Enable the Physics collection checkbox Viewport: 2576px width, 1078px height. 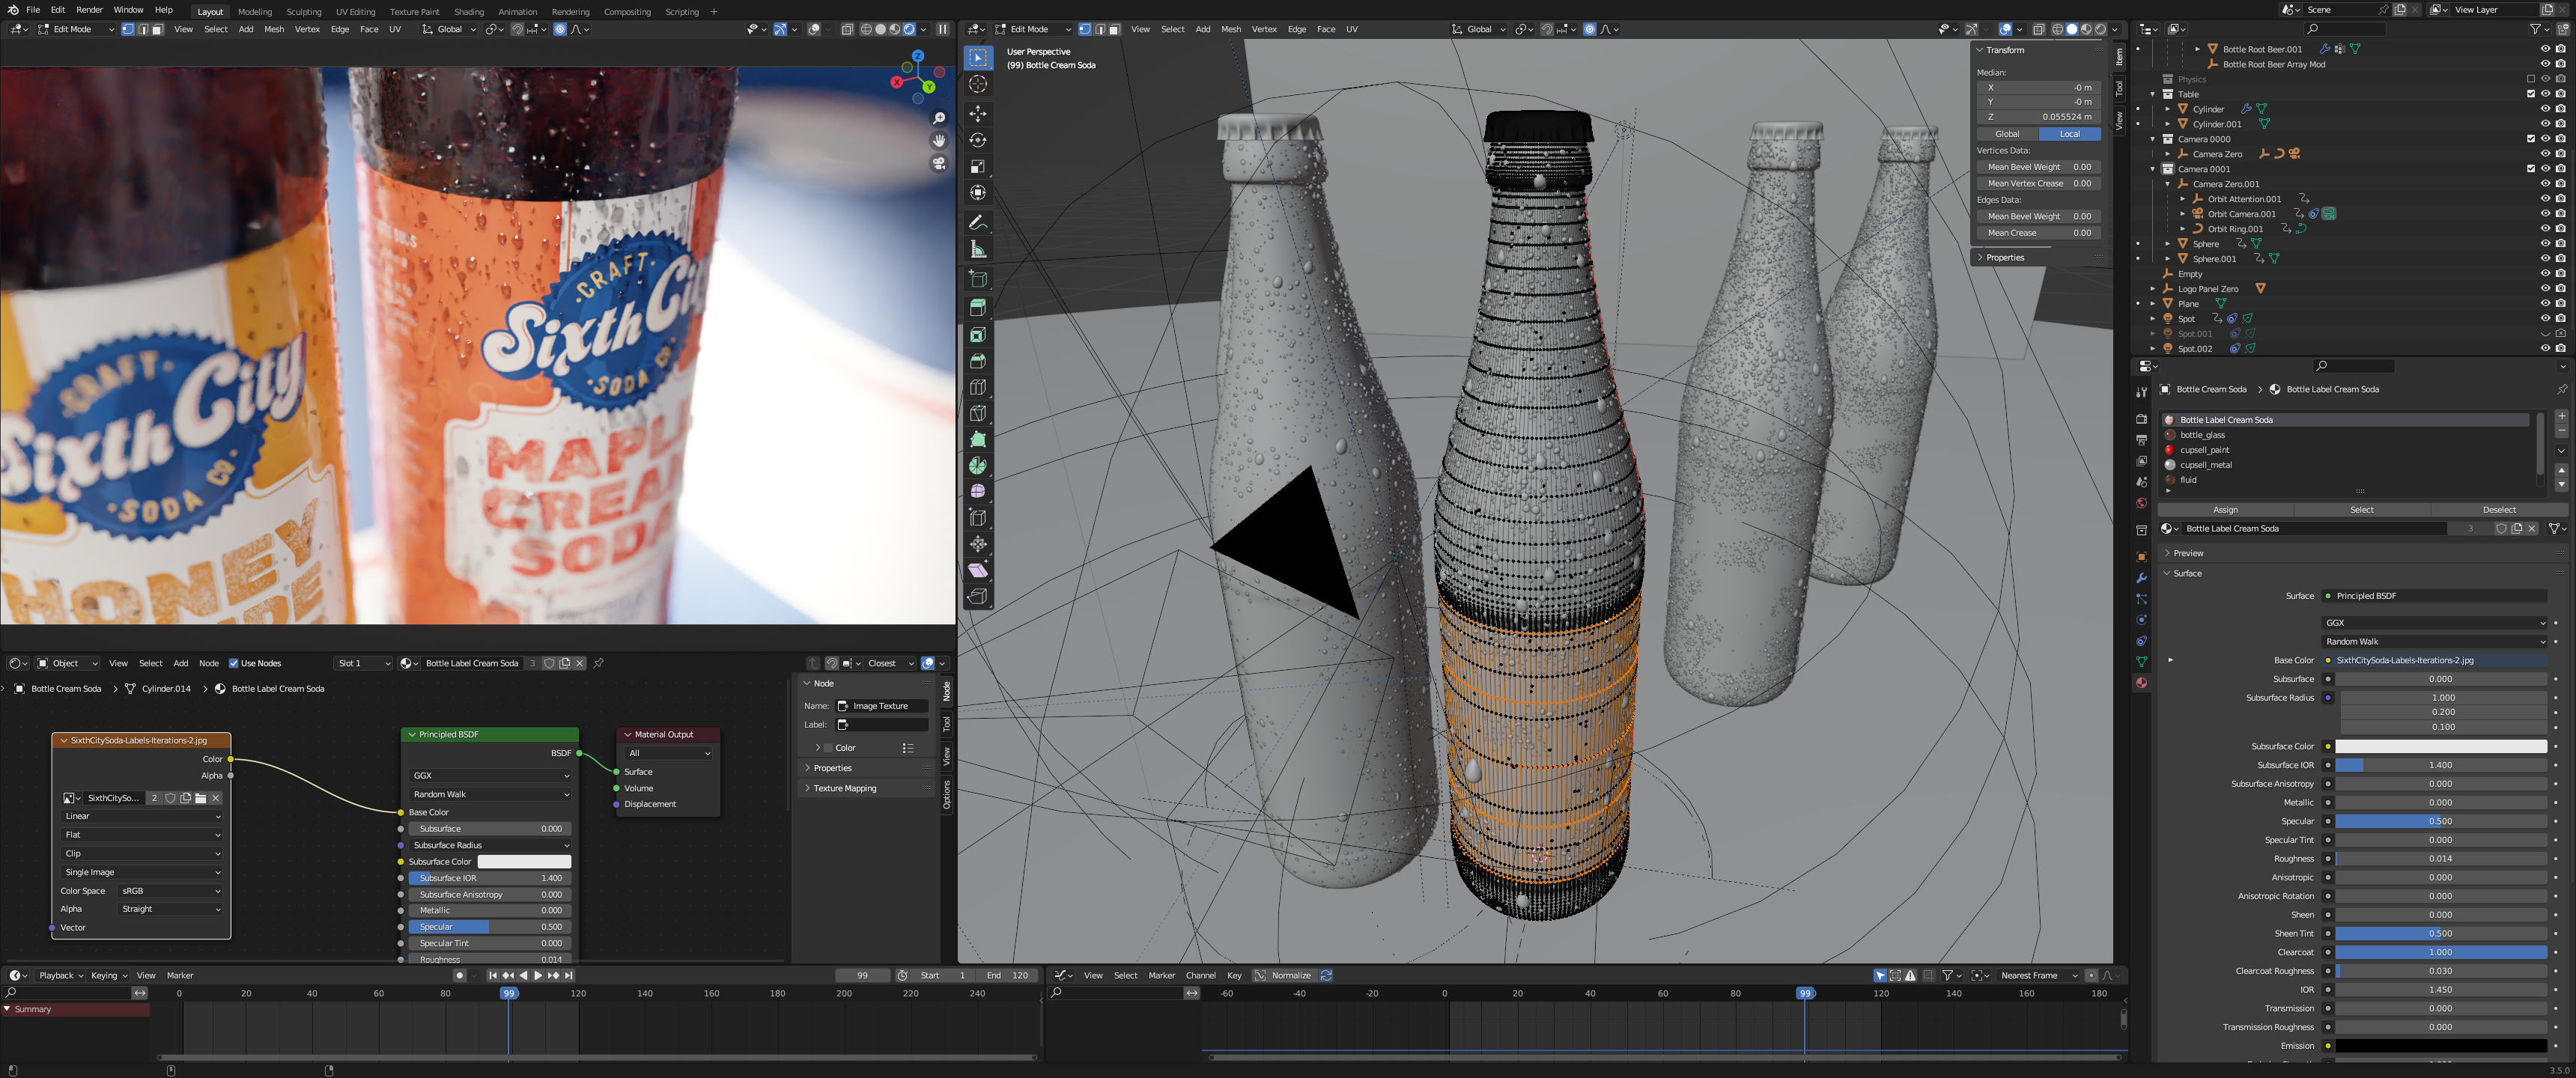point(2531,79)
